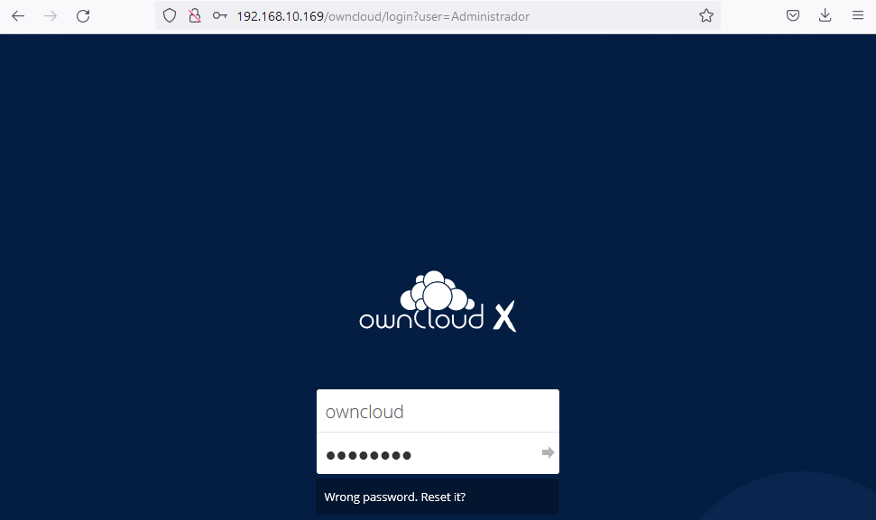Click the Wrong password reset link

395,497
